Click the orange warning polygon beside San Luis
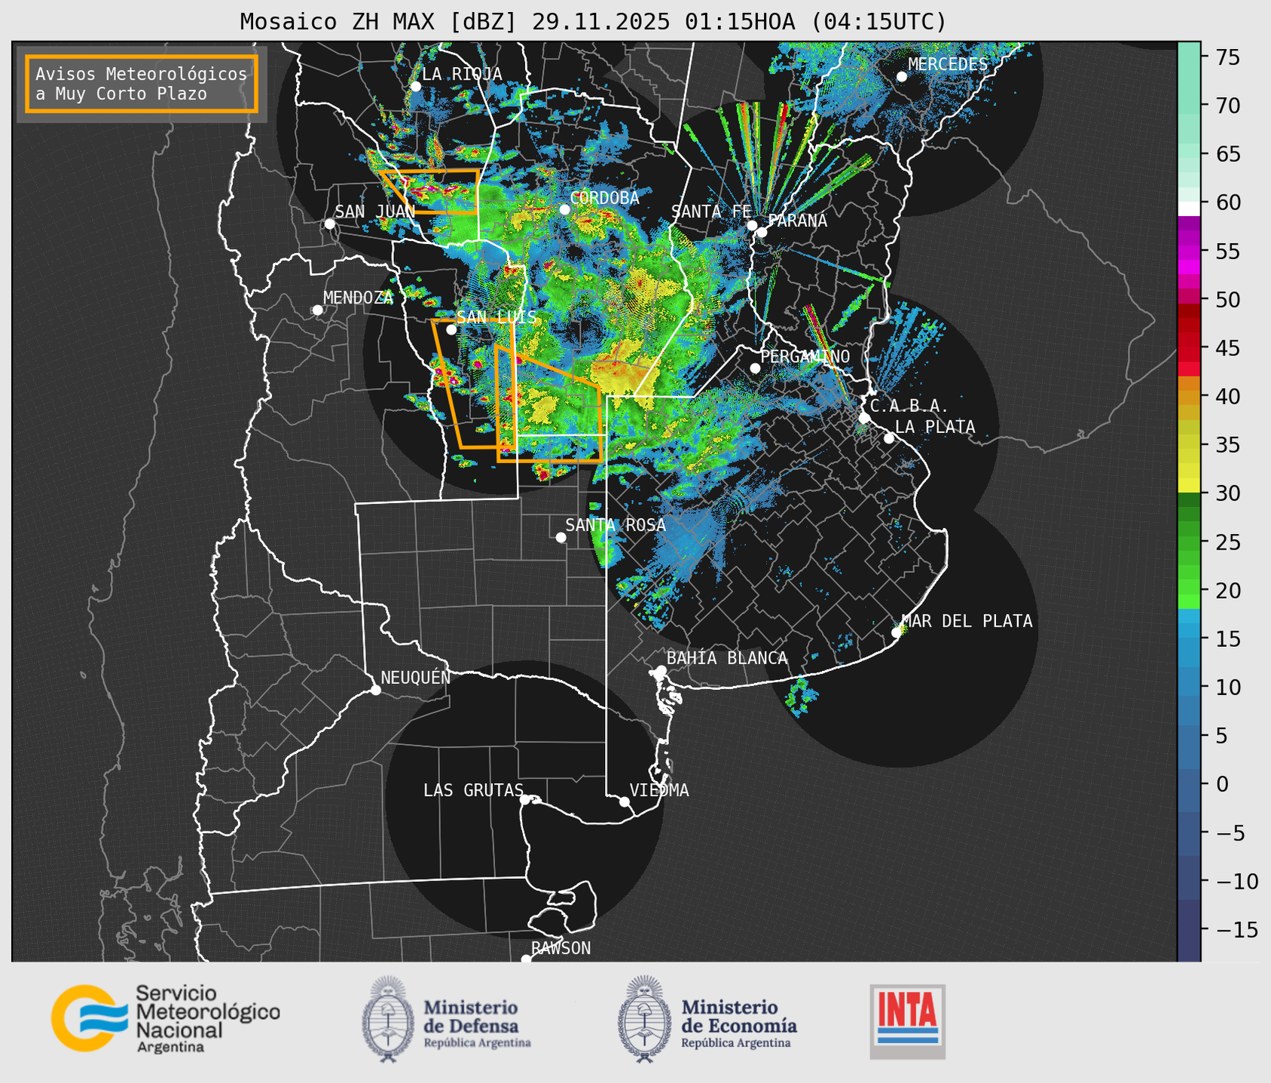This screenshot has width=1271, height=1083. 475,384
